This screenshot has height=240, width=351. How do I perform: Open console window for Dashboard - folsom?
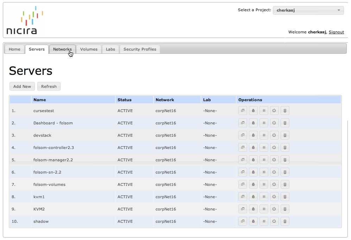point(243,123)
